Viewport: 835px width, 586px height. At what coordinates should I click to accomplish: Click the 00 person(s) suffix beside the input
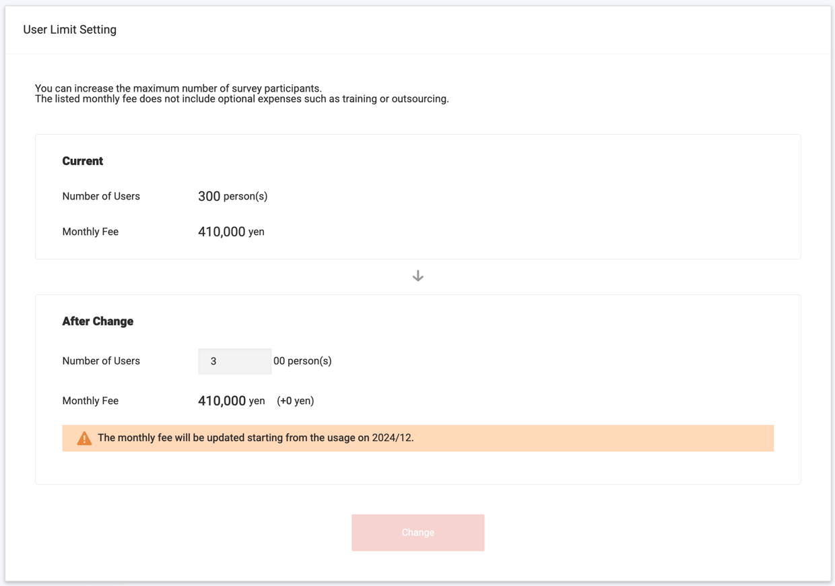pos(304,361)
